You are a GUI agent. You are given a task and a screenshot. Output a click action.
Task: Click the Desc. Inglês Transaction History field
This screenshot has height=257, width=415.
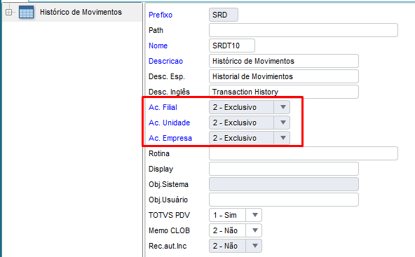click(x=284, y=92)
